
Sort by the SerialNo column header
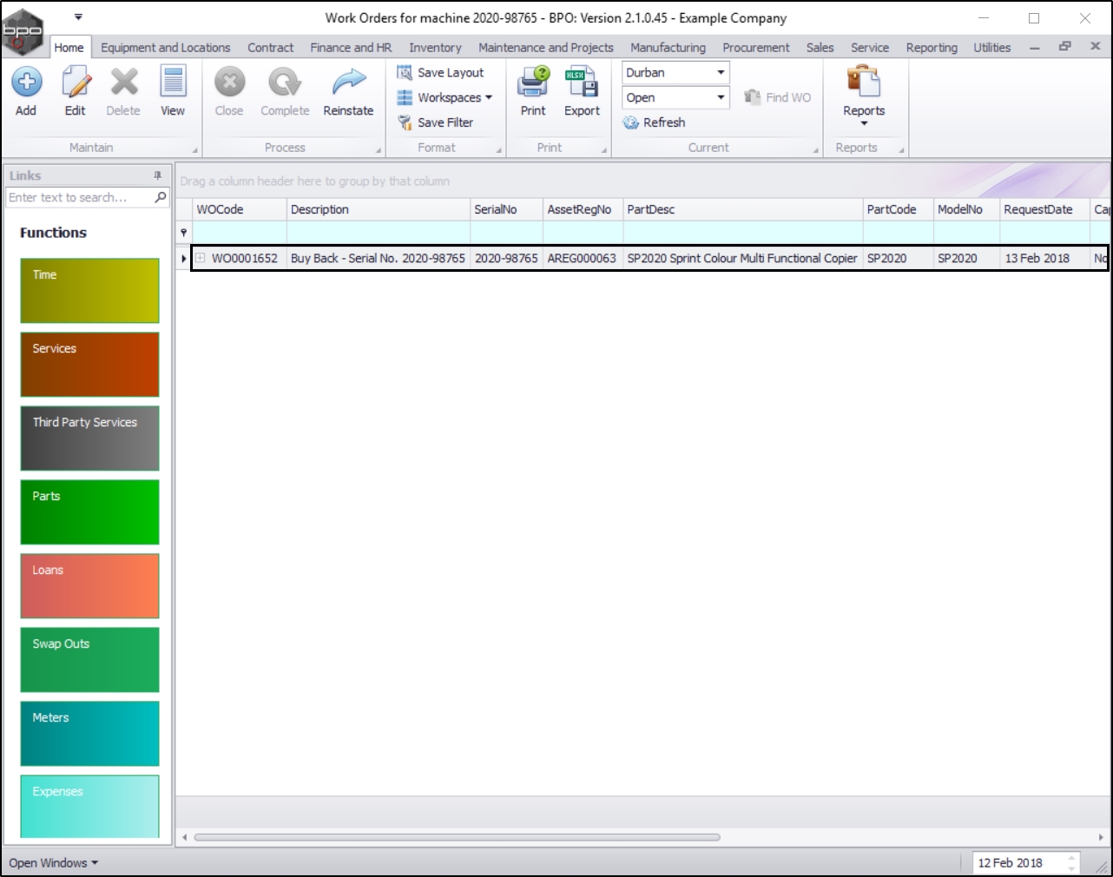tap(507, 209)
